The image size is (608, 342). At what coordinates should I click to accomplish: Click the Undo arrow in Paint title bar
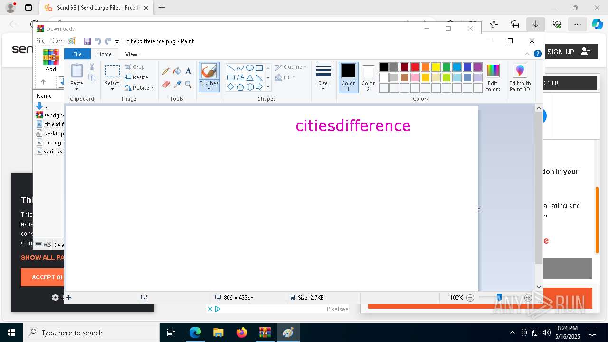[98, 41]
